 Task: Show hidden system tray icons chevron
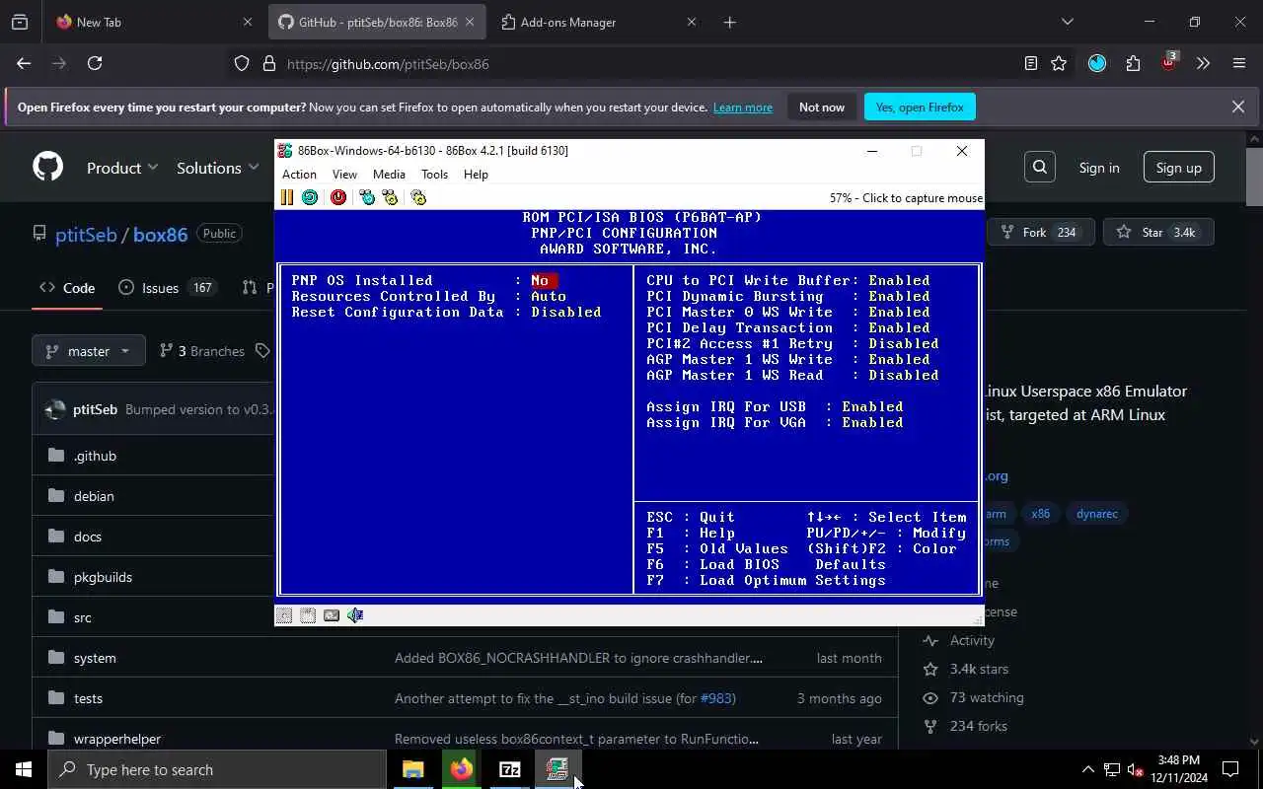point(1088,769)
